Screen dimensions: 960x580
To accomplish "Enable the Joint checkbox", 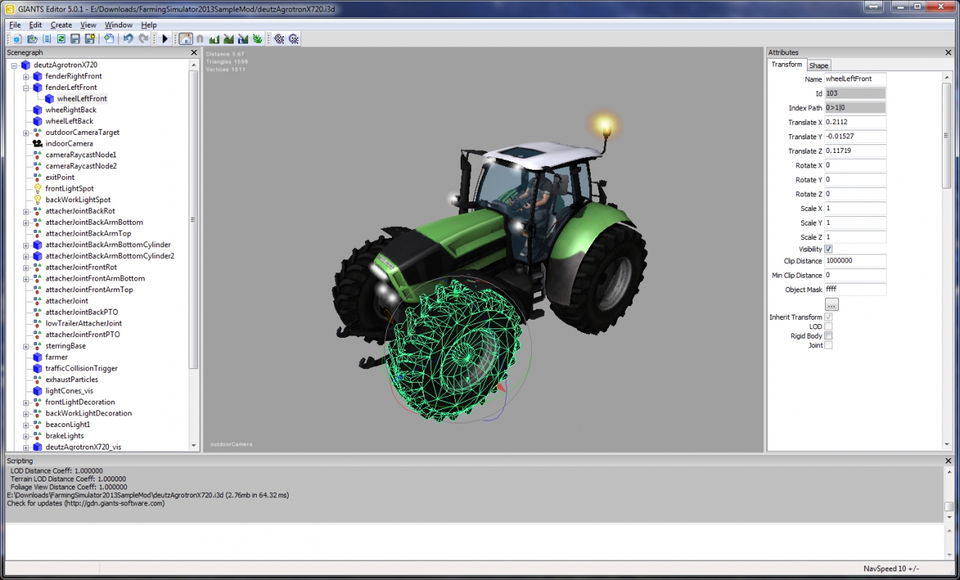I will tap(829, 345).
